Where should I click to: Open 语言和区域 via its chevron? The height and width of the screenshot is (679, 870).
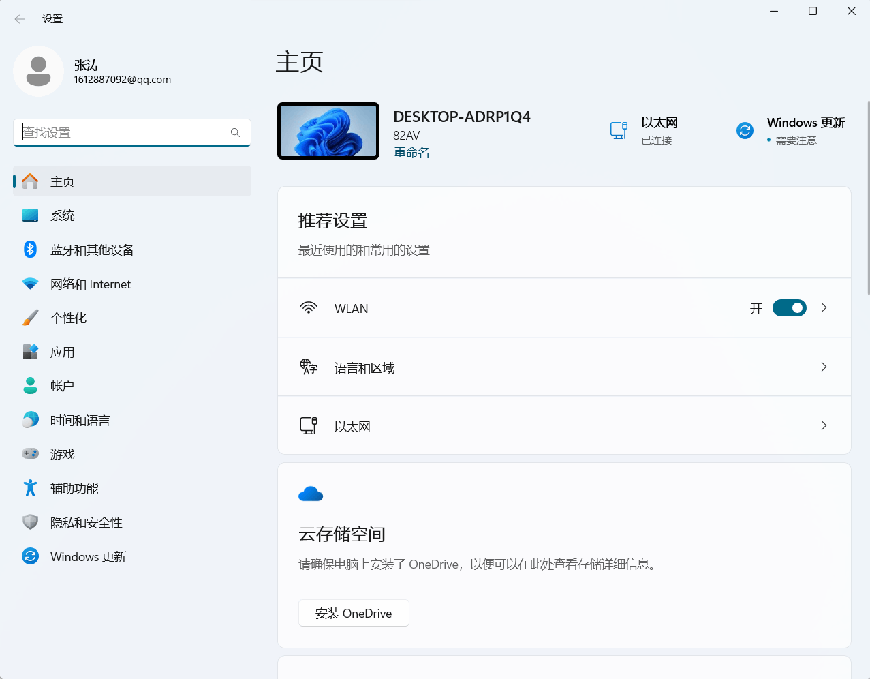[824, 367]
